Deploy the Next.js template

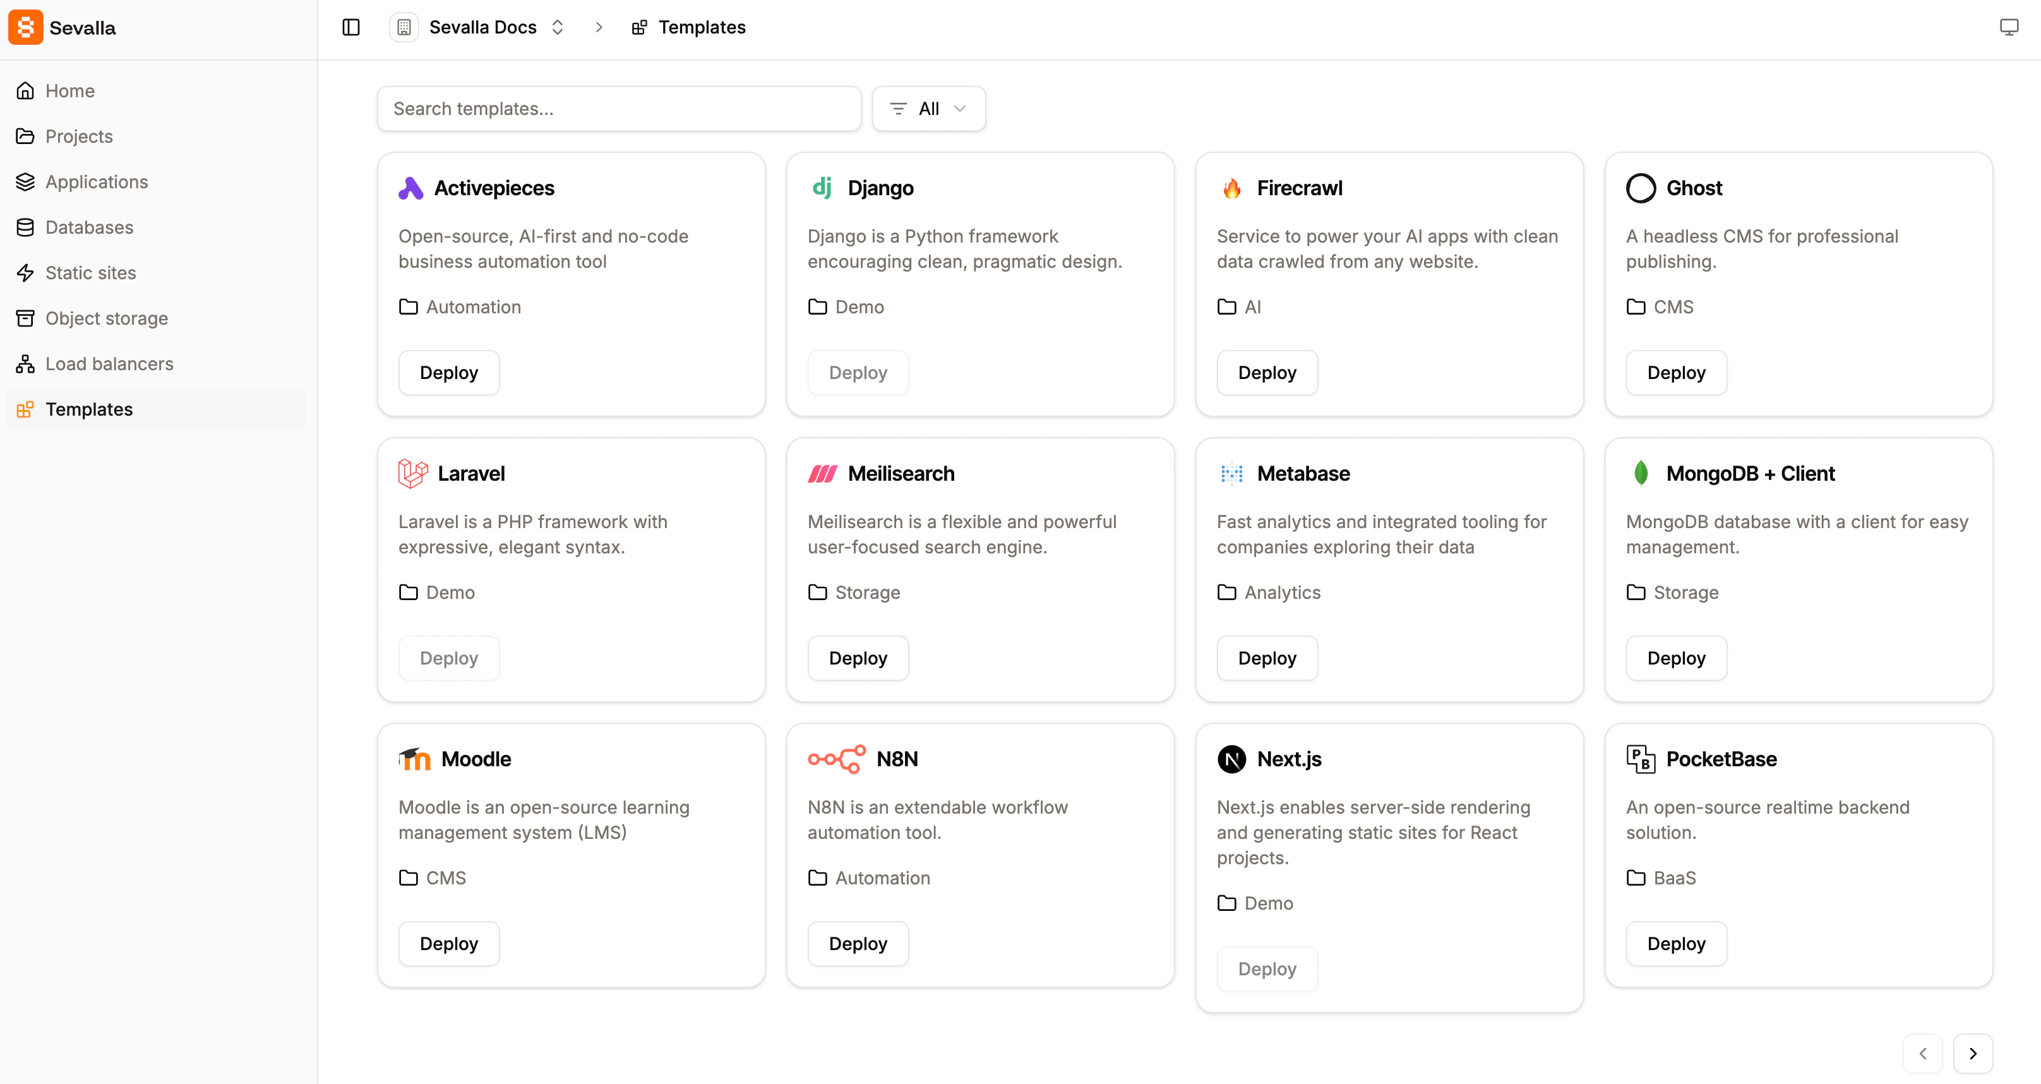[x=1267, y=968]
